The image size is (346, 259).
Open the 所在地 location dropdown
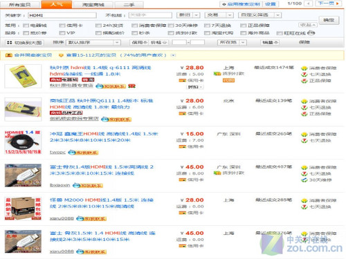pos(232,42)
